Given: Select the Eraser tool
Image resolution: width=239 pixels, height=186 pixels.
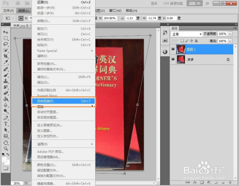Looking at the screenshot, I should (6, 93).
